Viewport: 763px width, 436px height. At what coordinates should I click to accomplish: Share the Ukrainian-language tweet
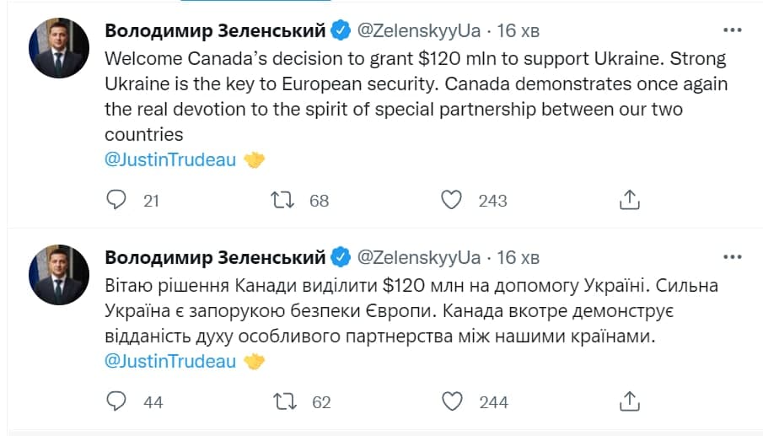(x=629, y=401)
